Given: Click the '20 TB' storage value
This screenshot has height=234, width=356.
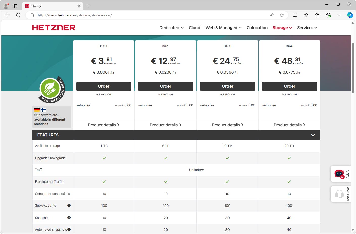Looking at the screenshot, I should [289, 146].
